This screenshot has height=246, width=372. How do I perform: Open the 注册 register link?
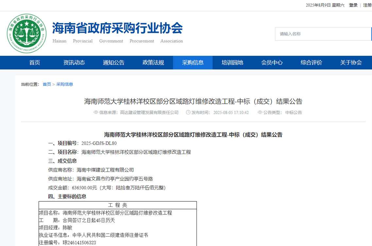tap(367, 5)
